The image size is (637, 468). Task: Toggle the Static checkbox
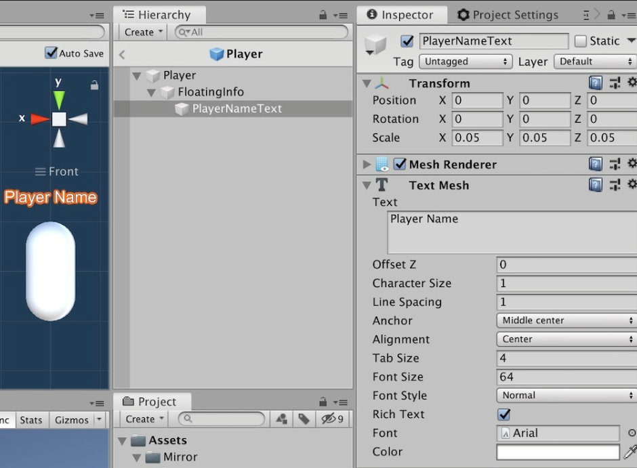581,41
